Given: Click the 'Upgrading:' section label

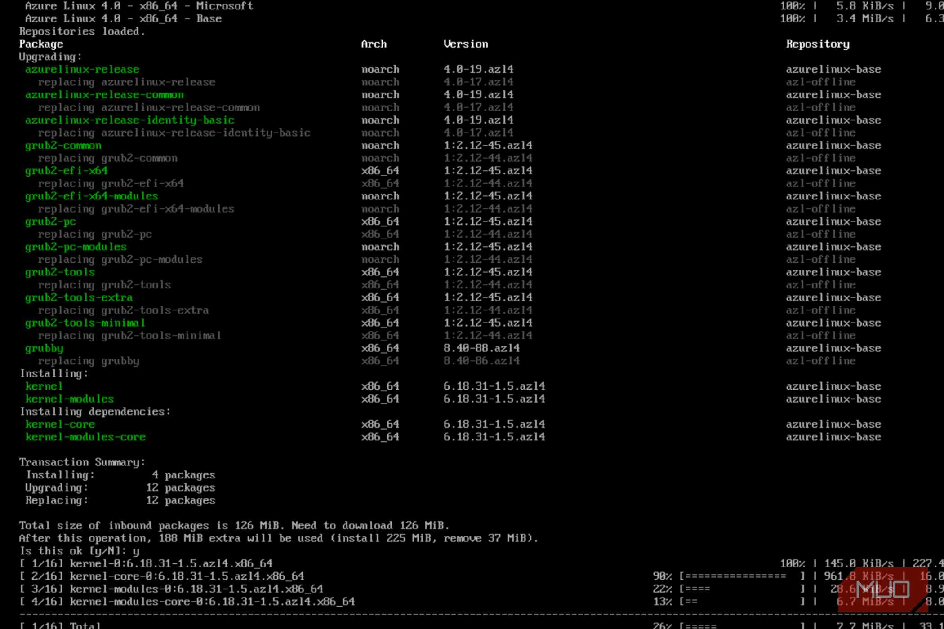Looking at the screenshot, I should pos(50,57).
